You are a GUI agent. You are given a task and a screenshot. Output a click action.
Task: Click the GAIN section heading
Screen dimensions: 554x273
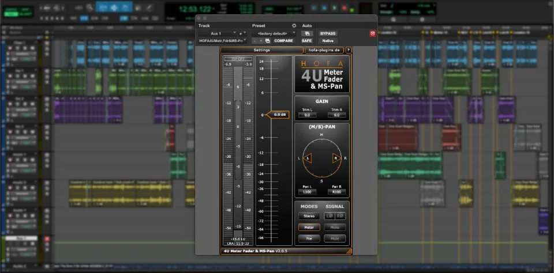(322, 101)
